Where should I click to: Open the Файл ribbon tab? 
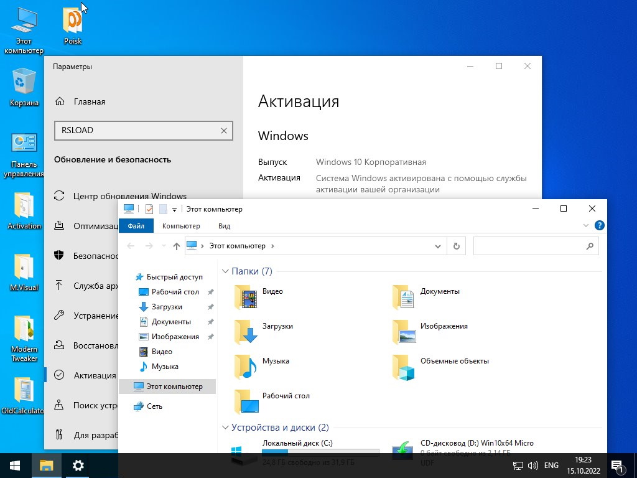click(136, 226)
